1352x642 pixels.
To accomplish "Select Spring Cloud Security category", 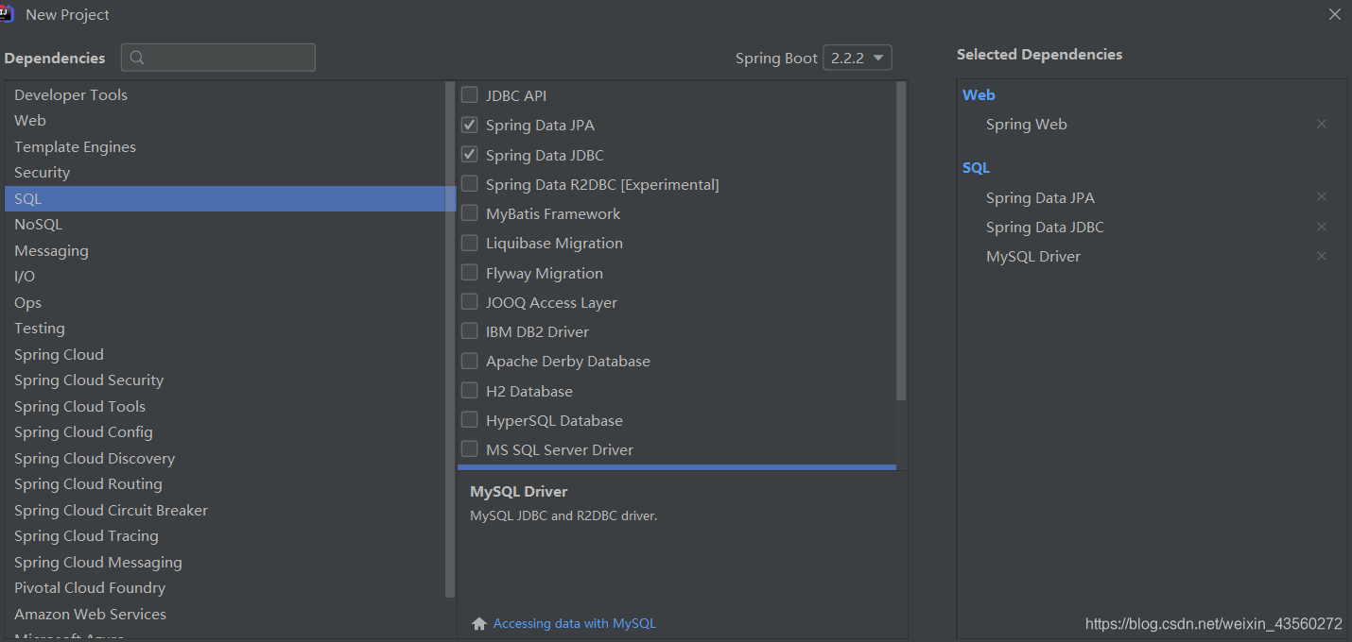I will (225, 380).
